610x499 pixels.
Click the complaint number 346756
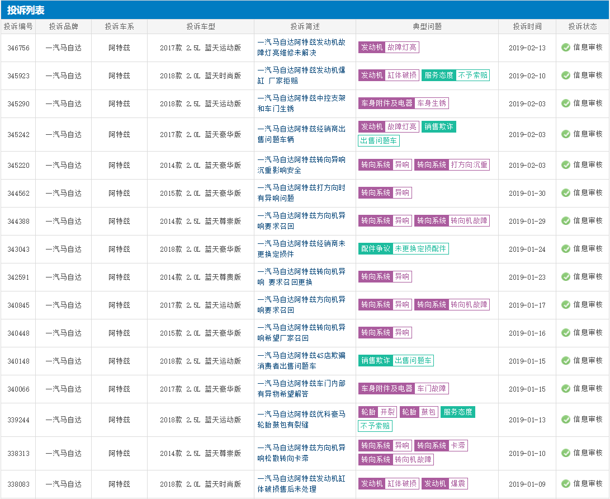click(x=18, y=48)
